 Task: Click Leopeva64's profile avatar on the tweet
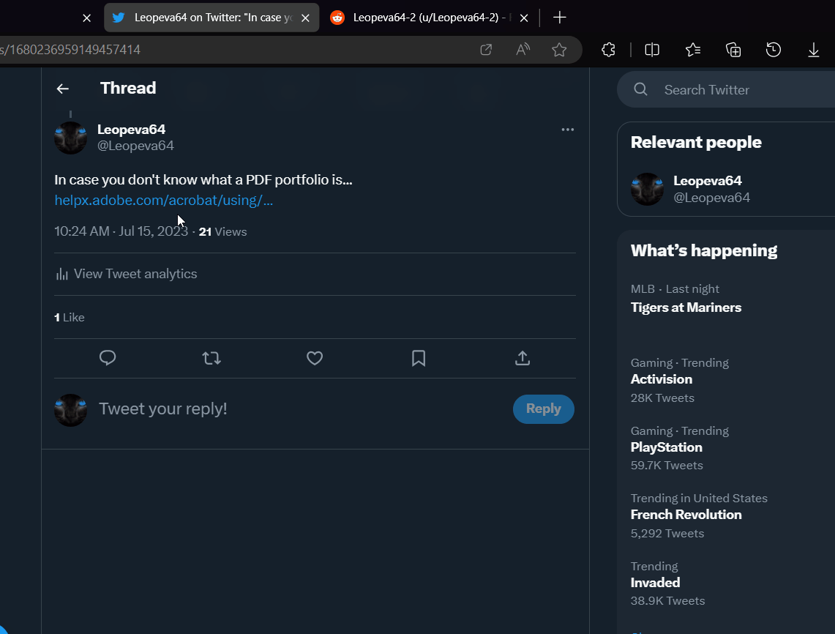(70, 137)
